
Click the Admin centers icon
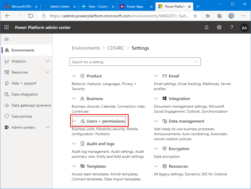click(x=7, y=127)
